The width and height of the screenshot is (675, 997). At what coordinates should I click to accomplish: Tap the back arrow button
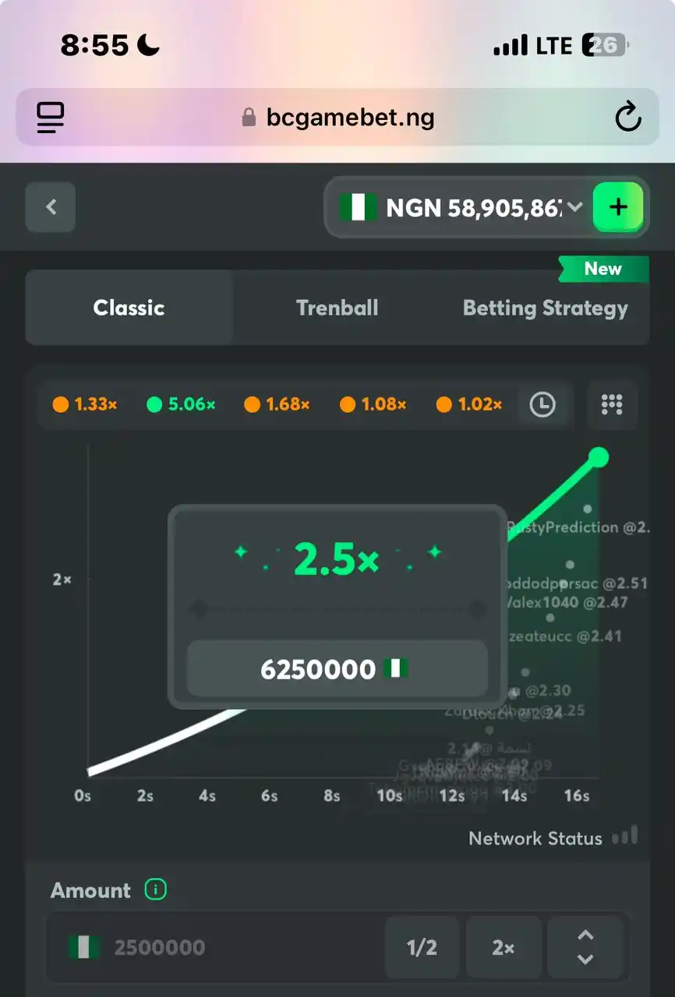(51, 207)
